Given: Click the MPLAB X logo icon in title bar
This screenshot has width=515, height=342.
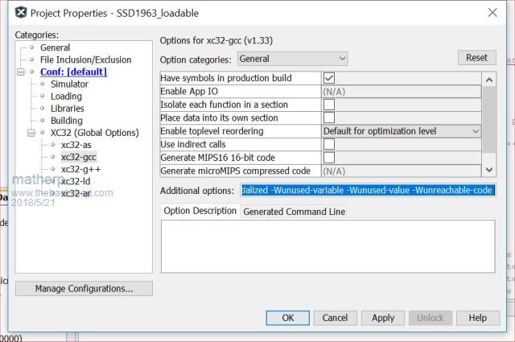Looking at the screenshot, I should pos(21,13).
